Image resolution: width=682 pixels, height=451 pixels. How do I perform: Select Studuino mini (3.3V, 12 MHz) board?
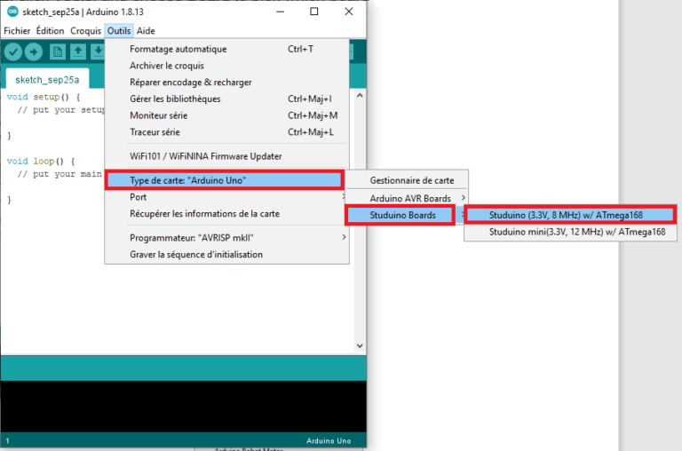click(x=570, y=232)
